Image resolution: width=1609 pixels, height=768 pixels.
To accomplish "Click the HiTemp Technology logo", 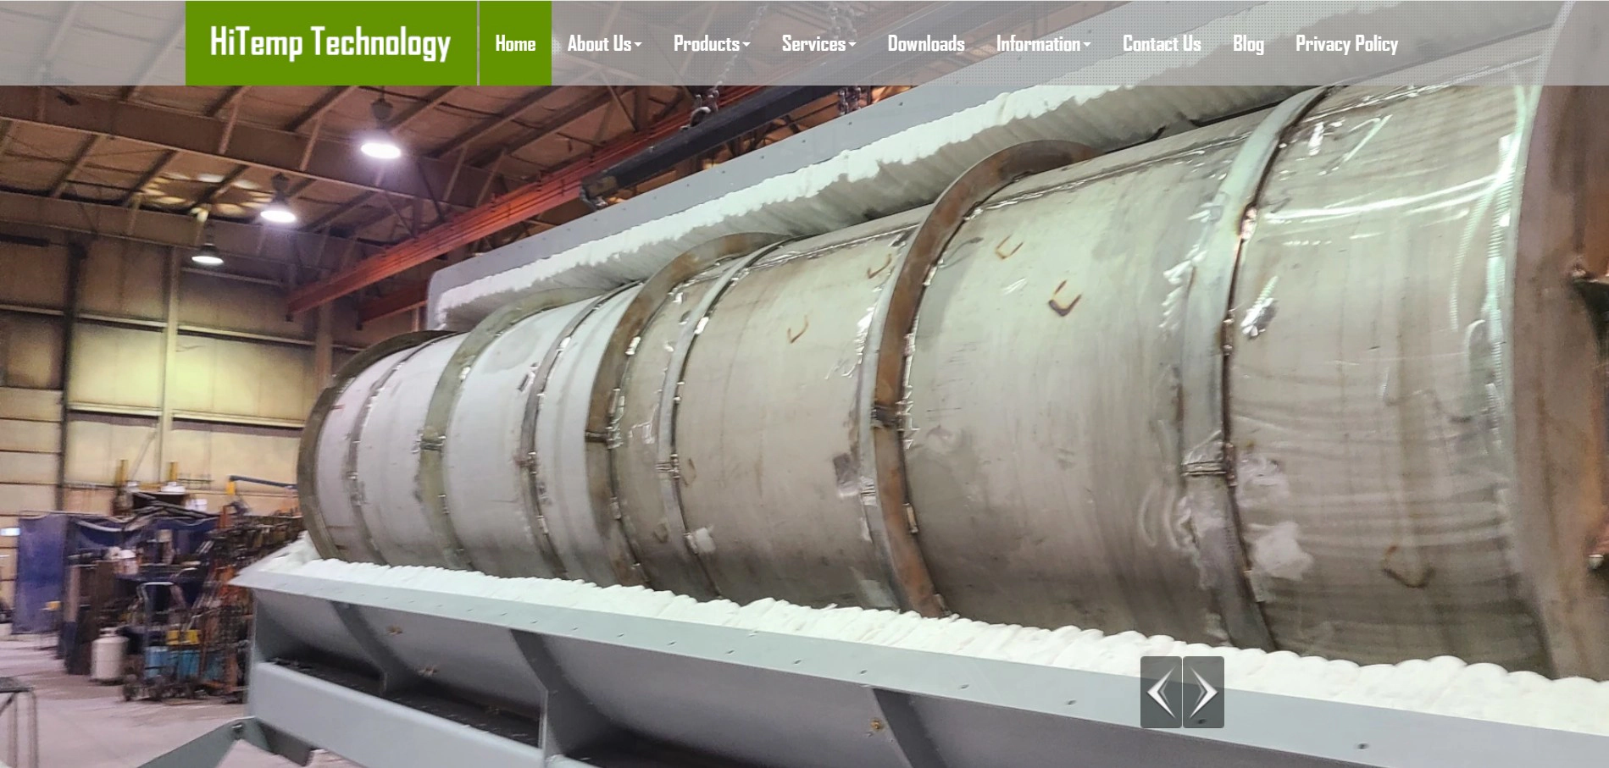I will click(x=330, y=43).
